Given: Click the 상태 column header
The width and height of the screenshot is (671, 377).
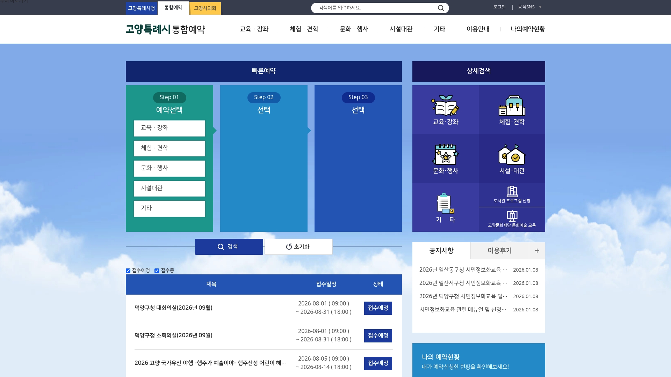Looking at the screenshot, I should [378, 284].
